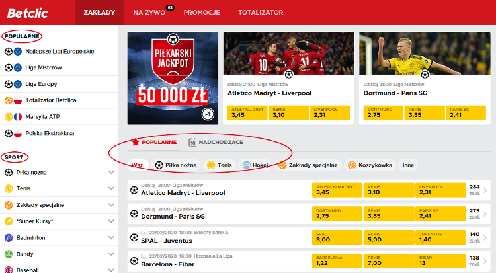The image size is (496, 273).
Task: Click the tennis ball icon beside Marsylia ATP
Action: (x=9, y=117)
